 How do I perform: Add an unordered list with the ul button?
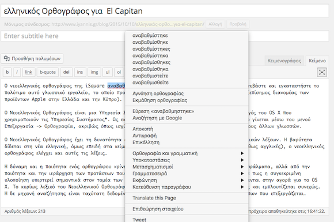108,72
